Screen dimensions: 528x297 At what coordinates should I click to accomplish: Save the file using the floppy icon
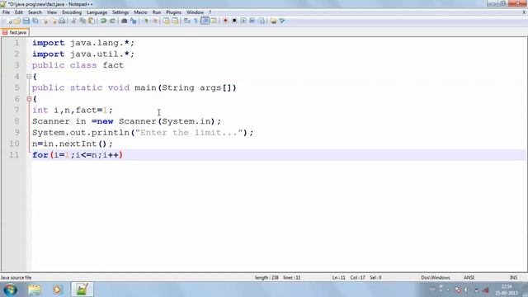[x=26, y=21]
